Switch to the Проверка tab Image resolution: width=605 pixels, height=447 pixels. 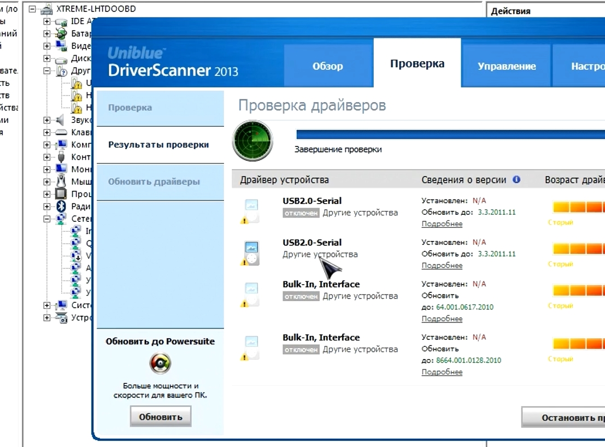tap(417, 63)
